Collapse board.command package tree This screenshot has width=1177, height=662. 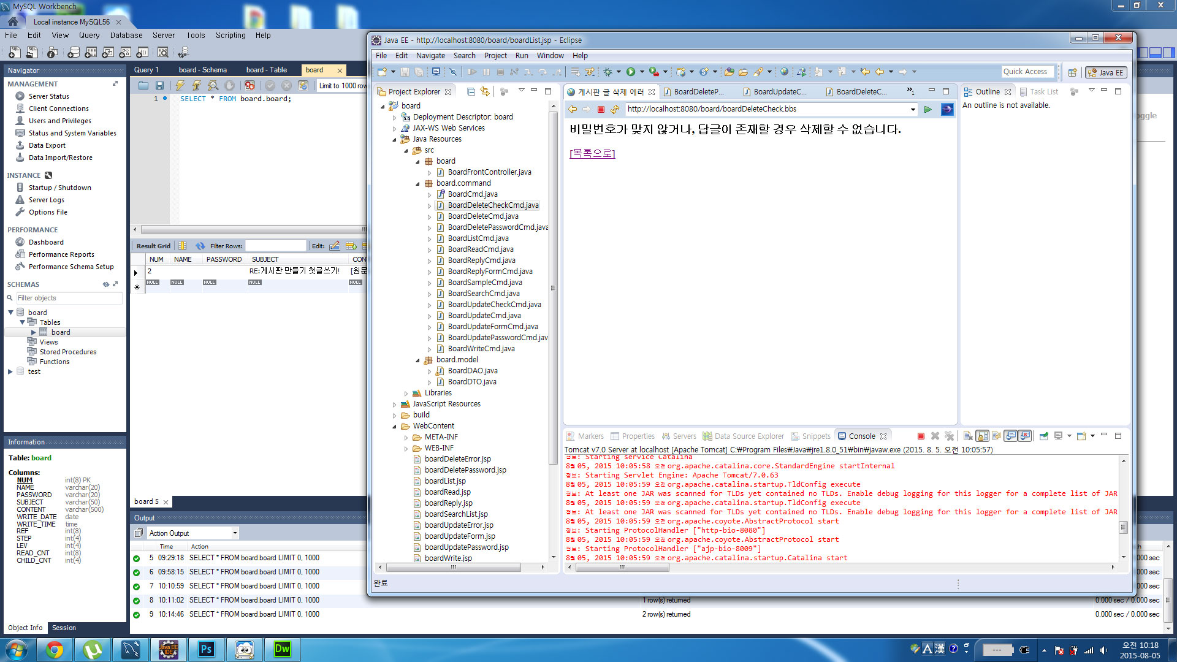417,183
